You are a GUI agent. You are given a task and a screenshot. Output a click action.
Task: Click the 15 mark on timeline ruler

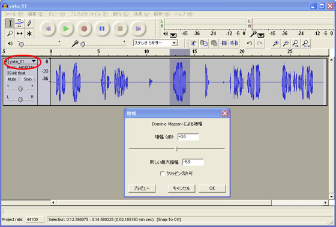tap(194, 52)
